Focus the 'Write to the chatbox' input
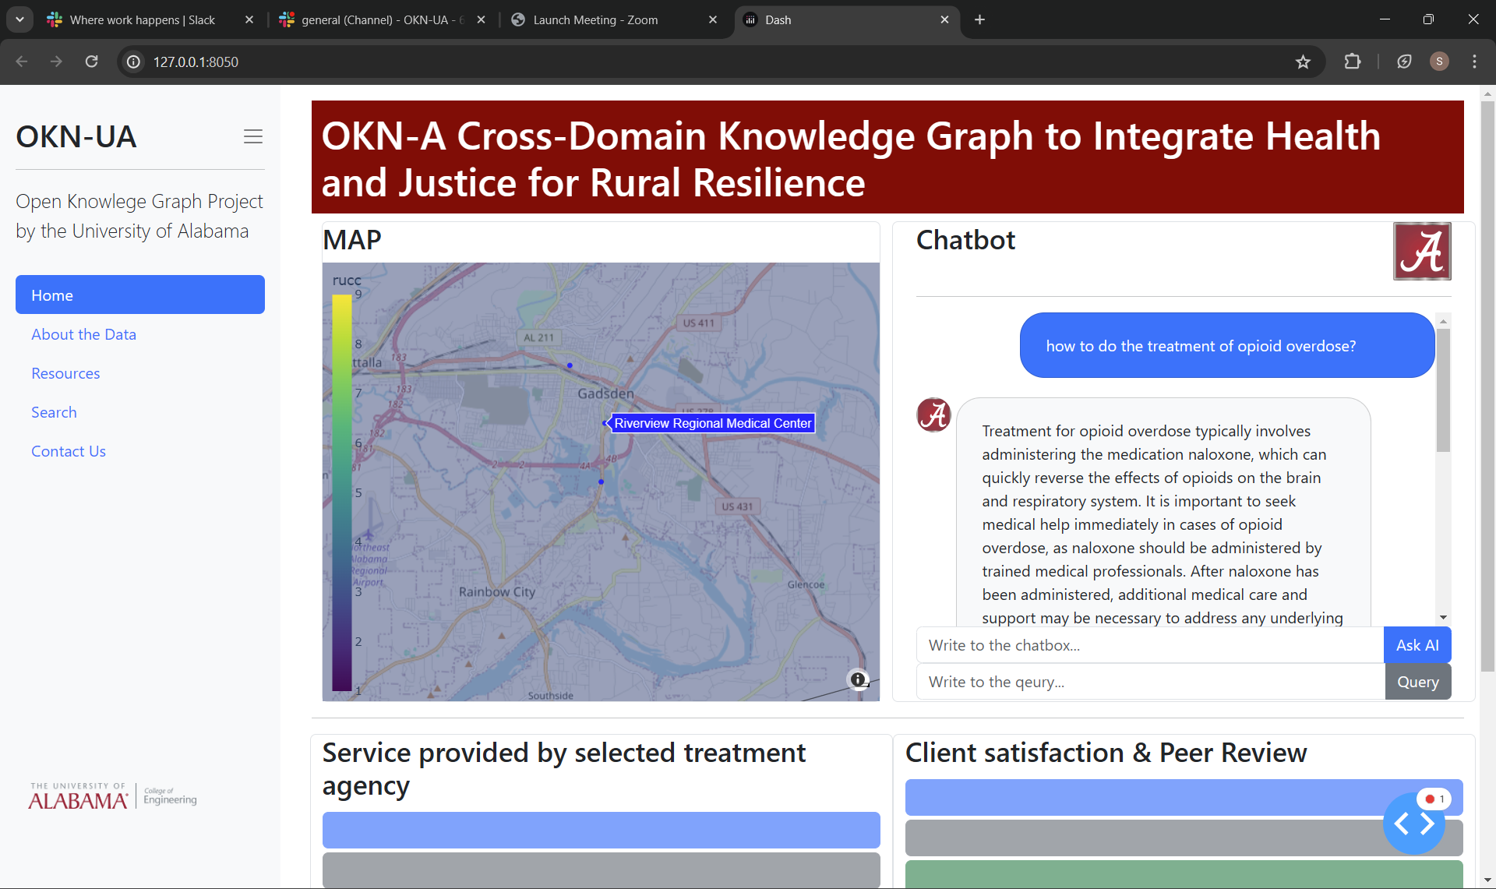The width and height of the screenshot is (1496, 889). 1150,645
